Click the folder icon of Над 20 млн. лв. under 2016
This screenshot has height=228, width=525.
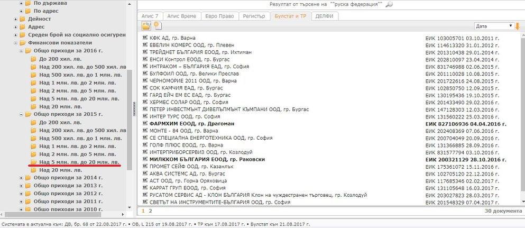tap(33, 107)
